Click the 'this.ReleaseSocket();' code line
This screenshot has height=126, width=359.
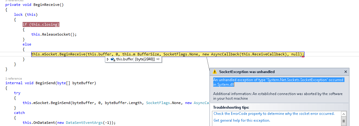(54, 34)
